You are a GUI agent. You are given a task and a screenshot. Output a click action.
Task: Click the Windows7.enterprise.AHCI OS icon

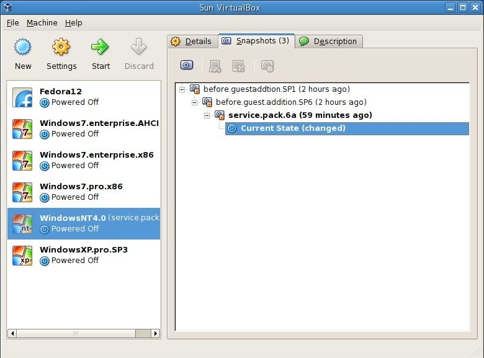pos(22,129)
